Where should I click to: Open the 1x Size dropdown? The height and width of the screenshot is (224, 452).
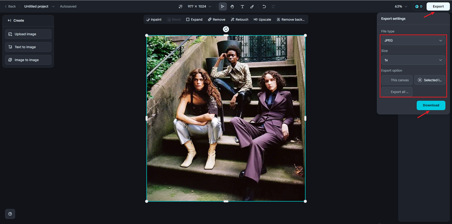[x=413, y=60]
